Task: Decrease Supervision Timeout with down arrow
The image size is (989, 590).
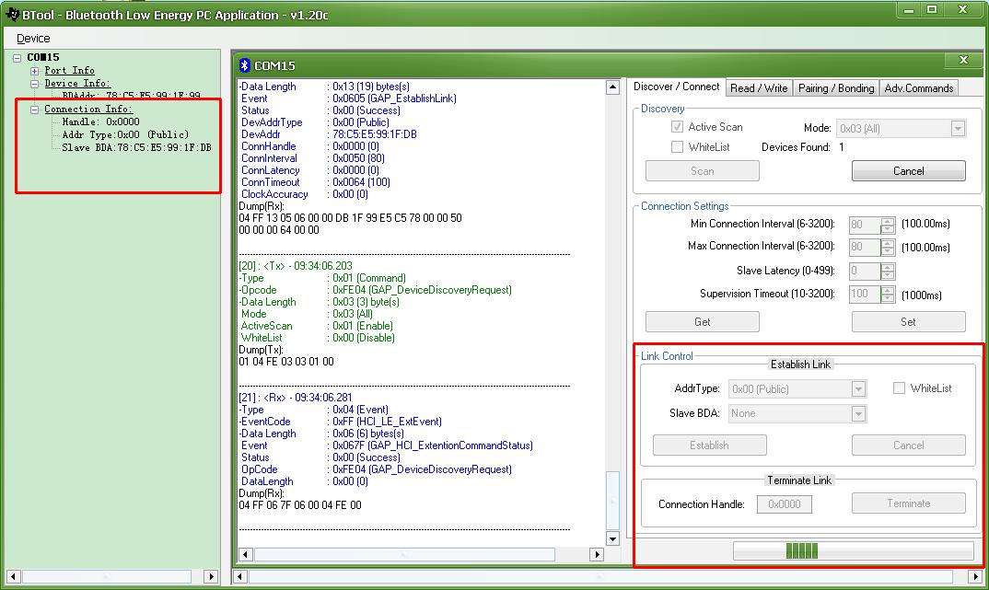Action: (888, 298)
